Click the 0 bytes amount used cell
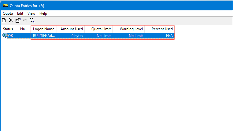 77,36
